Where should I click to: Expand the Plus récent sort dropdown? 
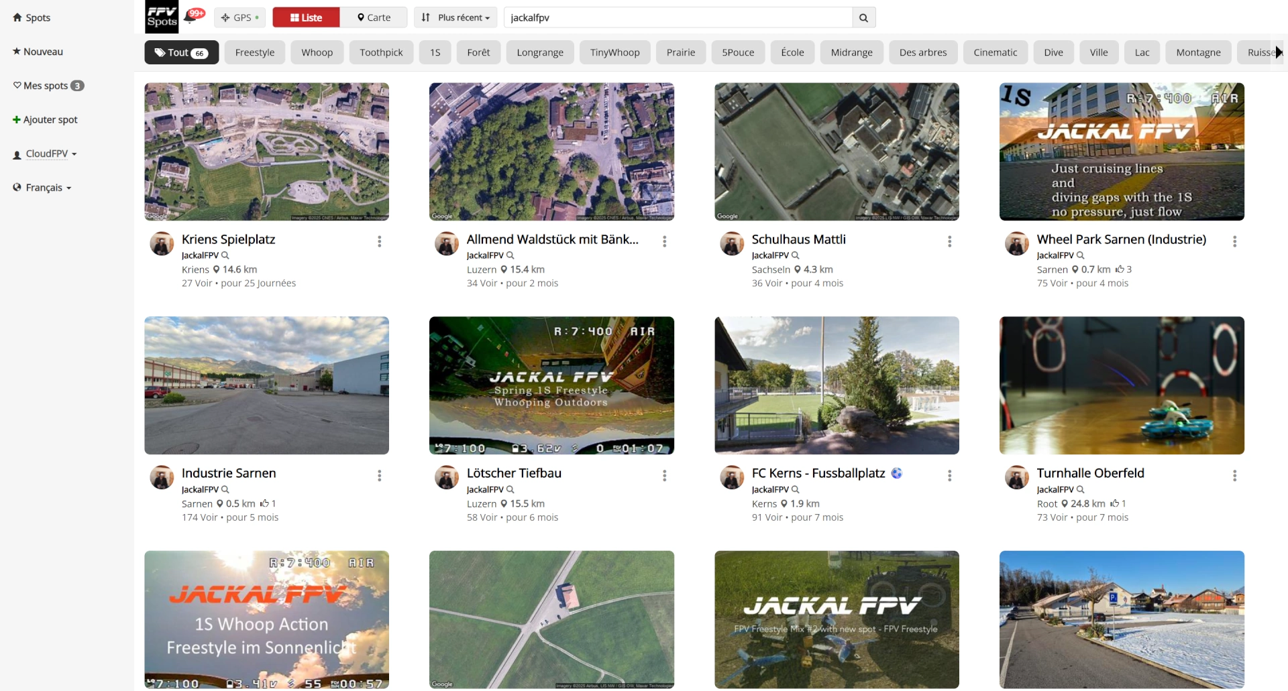tap(455, 17)
